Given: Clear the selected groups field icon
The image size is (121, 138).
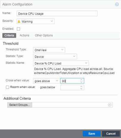Looking at the screenshot, I should 110,105.
